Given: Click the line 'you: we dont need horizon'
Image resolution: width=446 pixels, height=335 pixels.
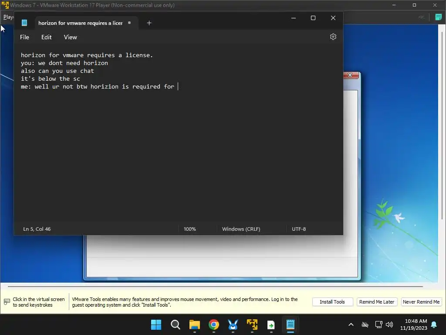Looking at the screenshot, I should click(x=64, y=63).
